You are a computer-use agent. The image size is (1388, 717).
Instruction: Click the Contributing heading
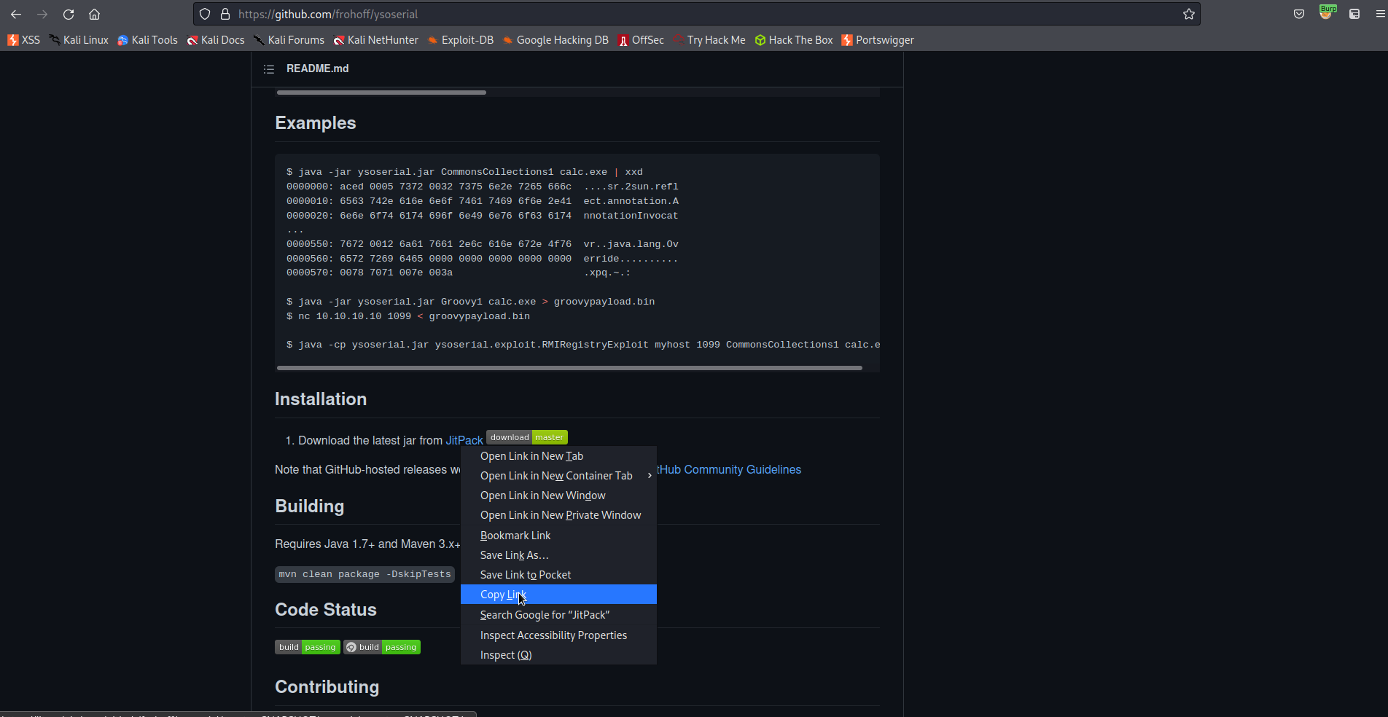click(327, 687)
